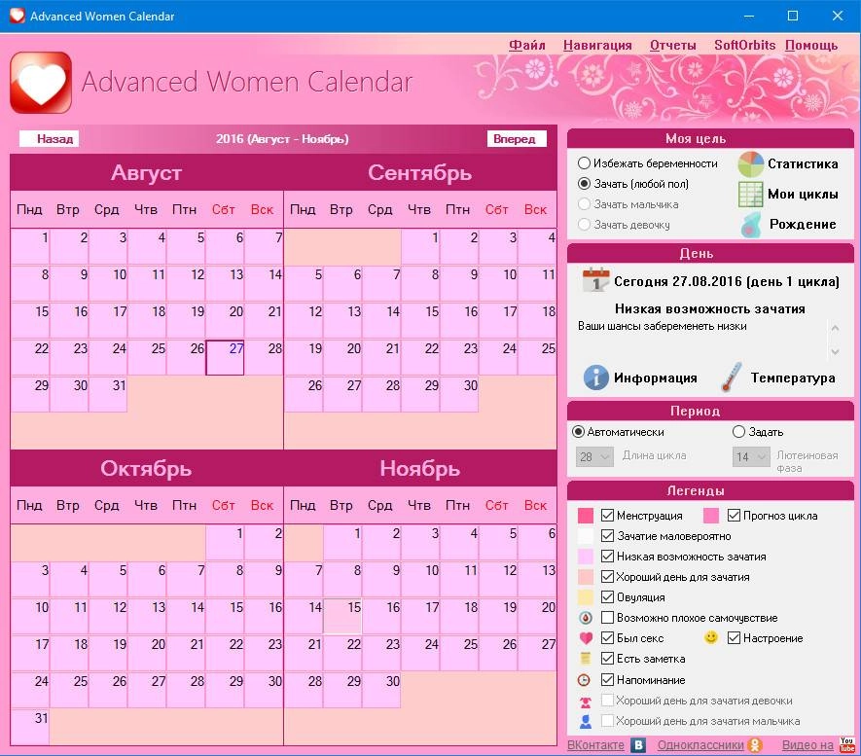Image resolution: width=861 pixels, height=756 pixels.
Task: Click the boy conception legend icon
Action: click(x=586, y=721)
